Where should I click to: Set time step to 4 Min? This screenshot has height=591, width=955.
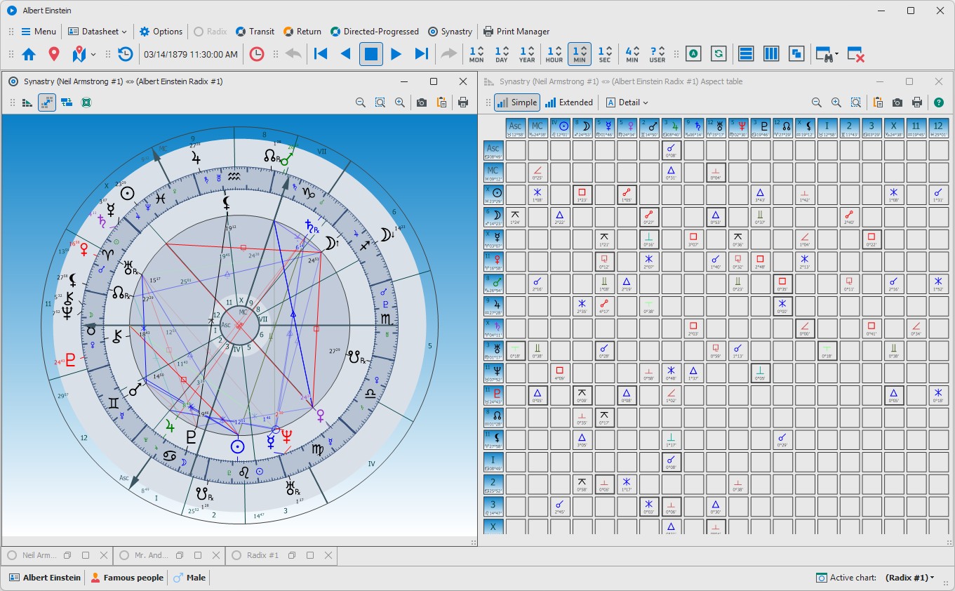632,54
